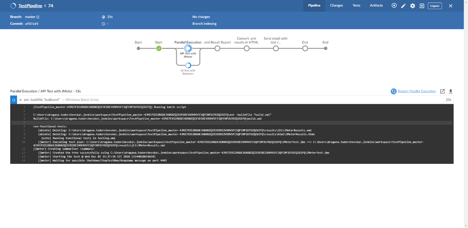Viewport: 468px width, 228px height.
Task: Open the Artifacts tab
Action: pyautogui.click(x=376, y=6)
